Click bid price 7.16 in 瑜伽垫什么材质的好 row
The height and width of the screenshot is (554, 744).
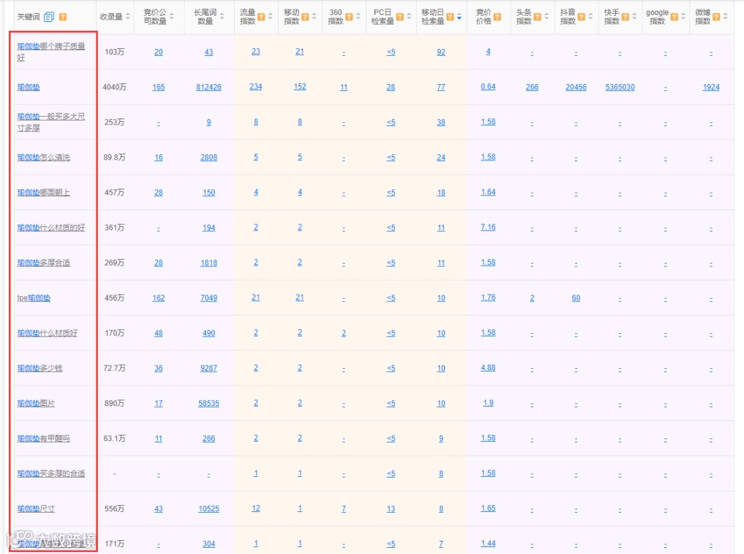[488, 227]
